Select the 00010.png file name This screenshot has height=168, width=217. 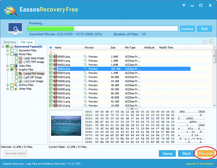click(x=64, y=97)
